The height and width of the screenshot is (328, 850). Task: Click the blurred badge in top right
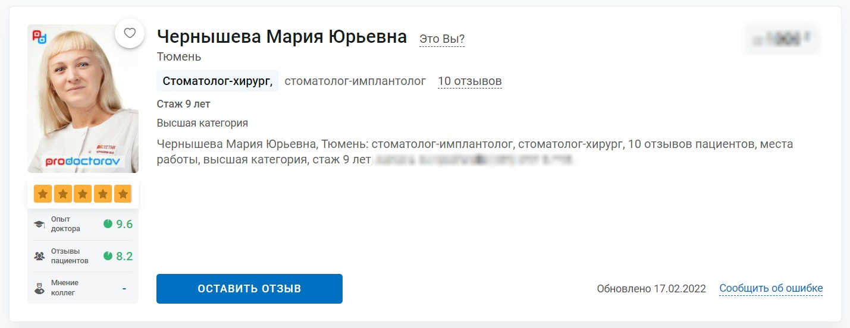(782, 39)
